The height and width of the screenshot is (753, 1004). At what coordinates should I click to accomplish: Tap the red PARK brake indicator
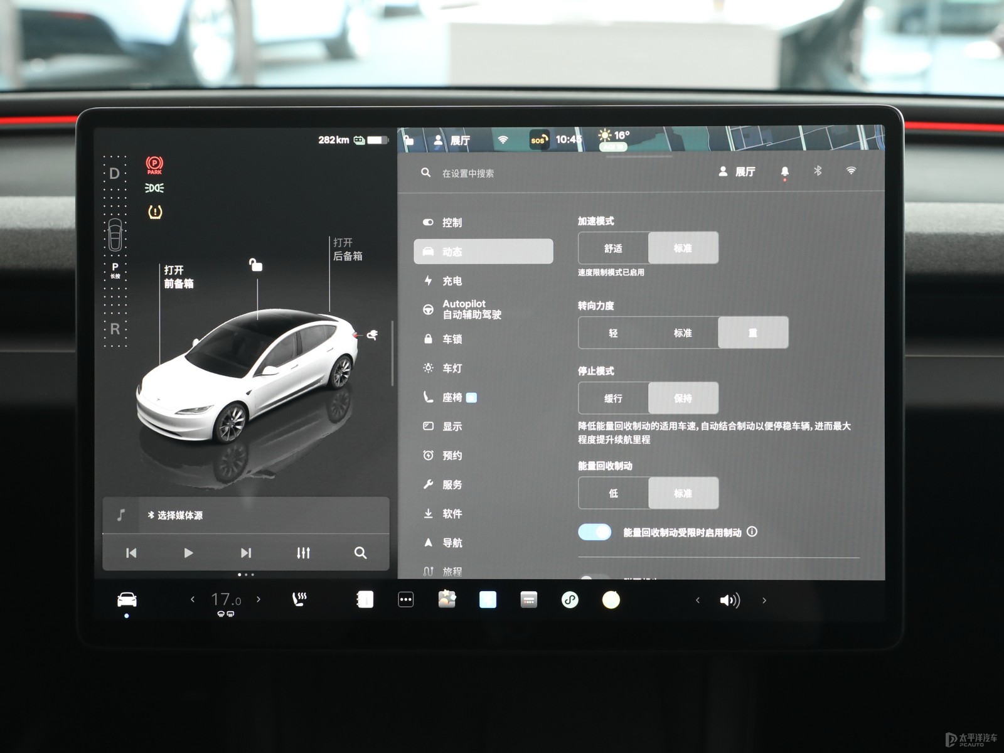tap(154, 165)
